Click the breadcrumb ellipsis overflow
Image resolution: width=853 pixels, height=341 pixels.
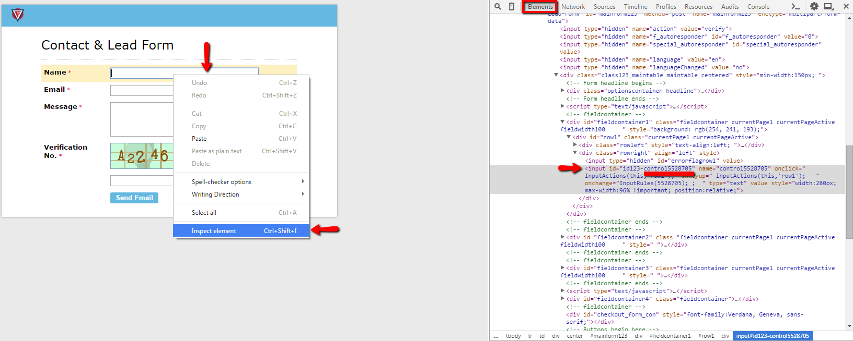[x=496, y=336]
